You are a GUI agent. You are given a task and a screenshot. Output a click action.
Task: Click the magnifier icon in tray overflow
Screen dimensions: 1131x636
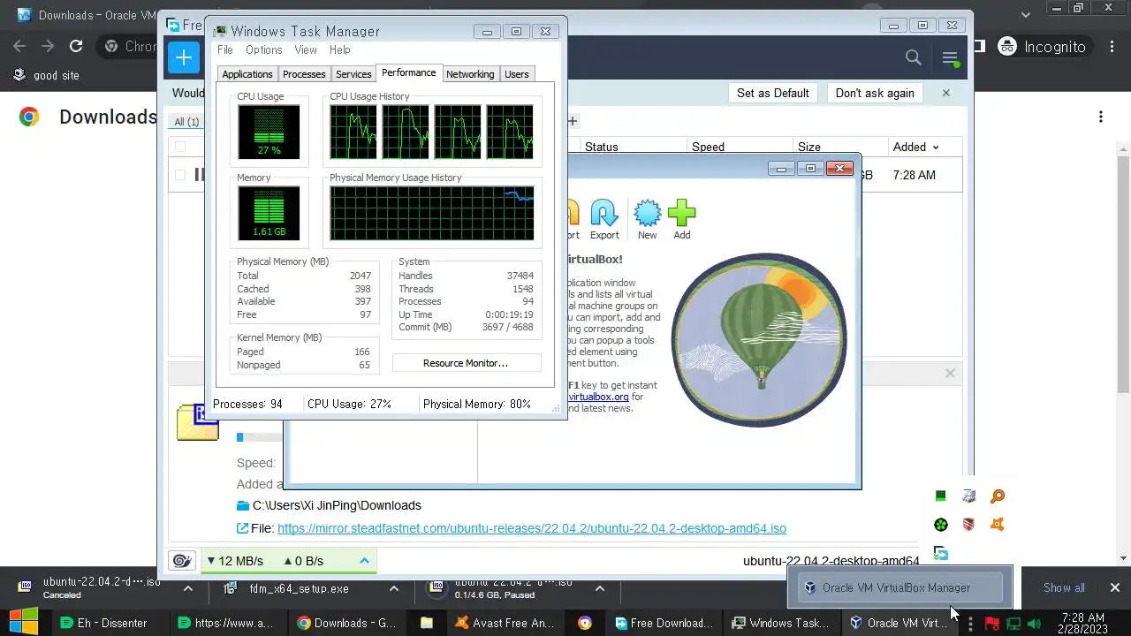[x=997, y=496]
